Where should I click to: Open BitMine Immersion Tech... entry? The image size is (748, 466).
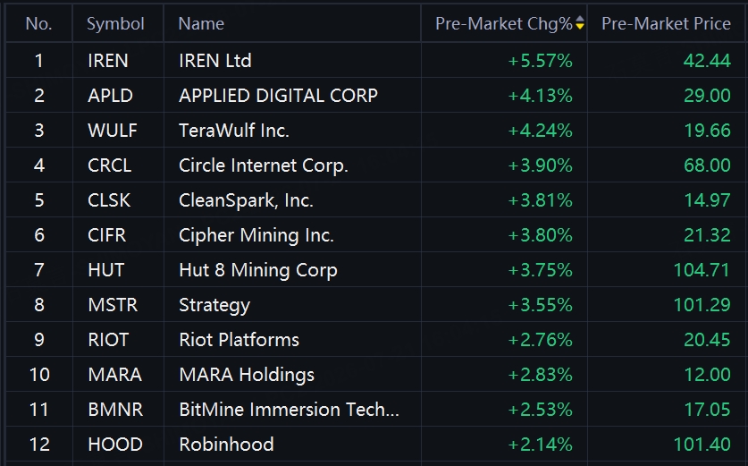coord(289,409)
